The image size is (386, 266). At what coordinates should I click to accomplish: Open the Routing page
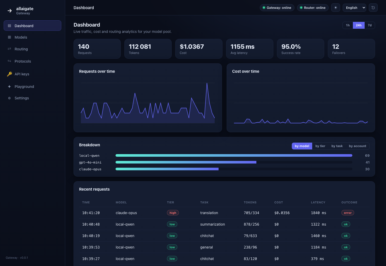click(32, 49)
